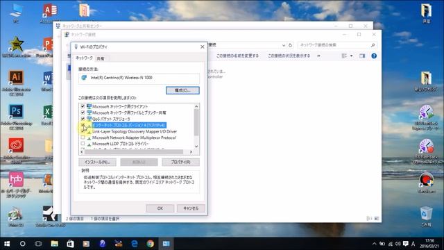Image resolution: width=444 pixels, height=250 pixels.
Task: Launch Microsoft Edge from the taskbar
Action: point(135,244)
